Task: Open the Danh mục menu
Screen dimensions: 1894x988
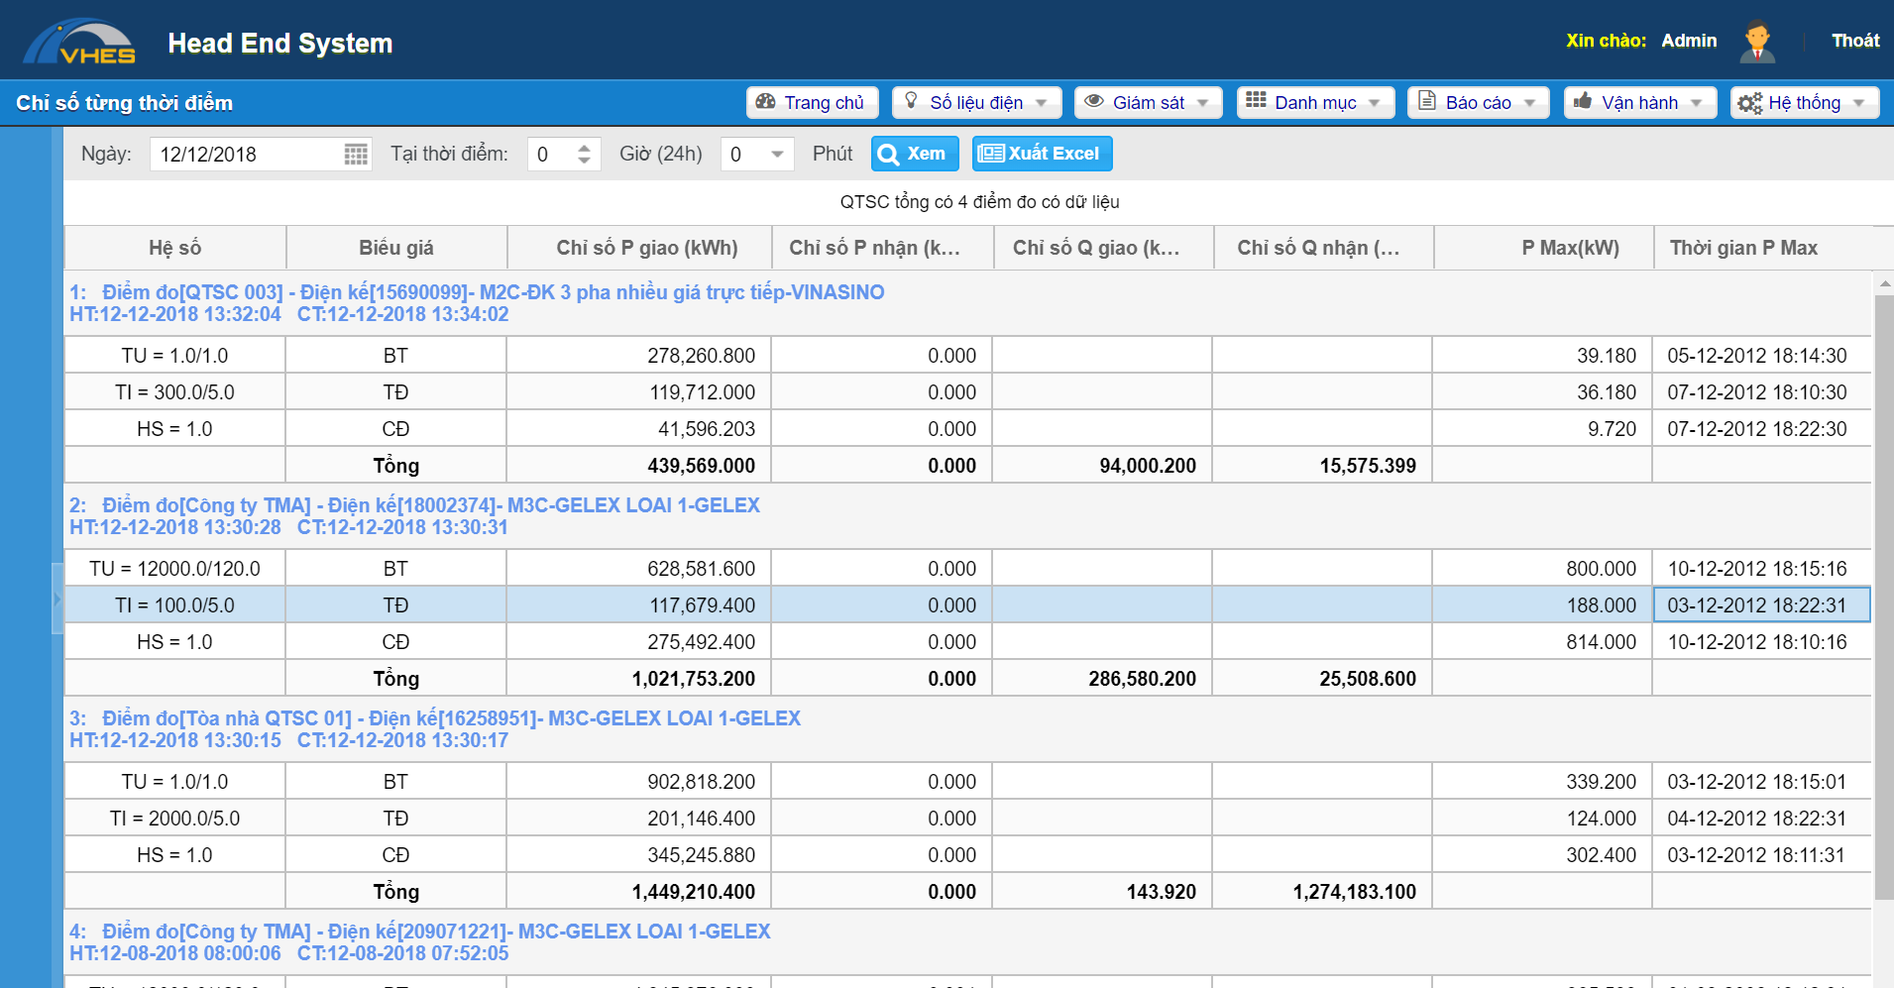Action: pos(1316,103)
